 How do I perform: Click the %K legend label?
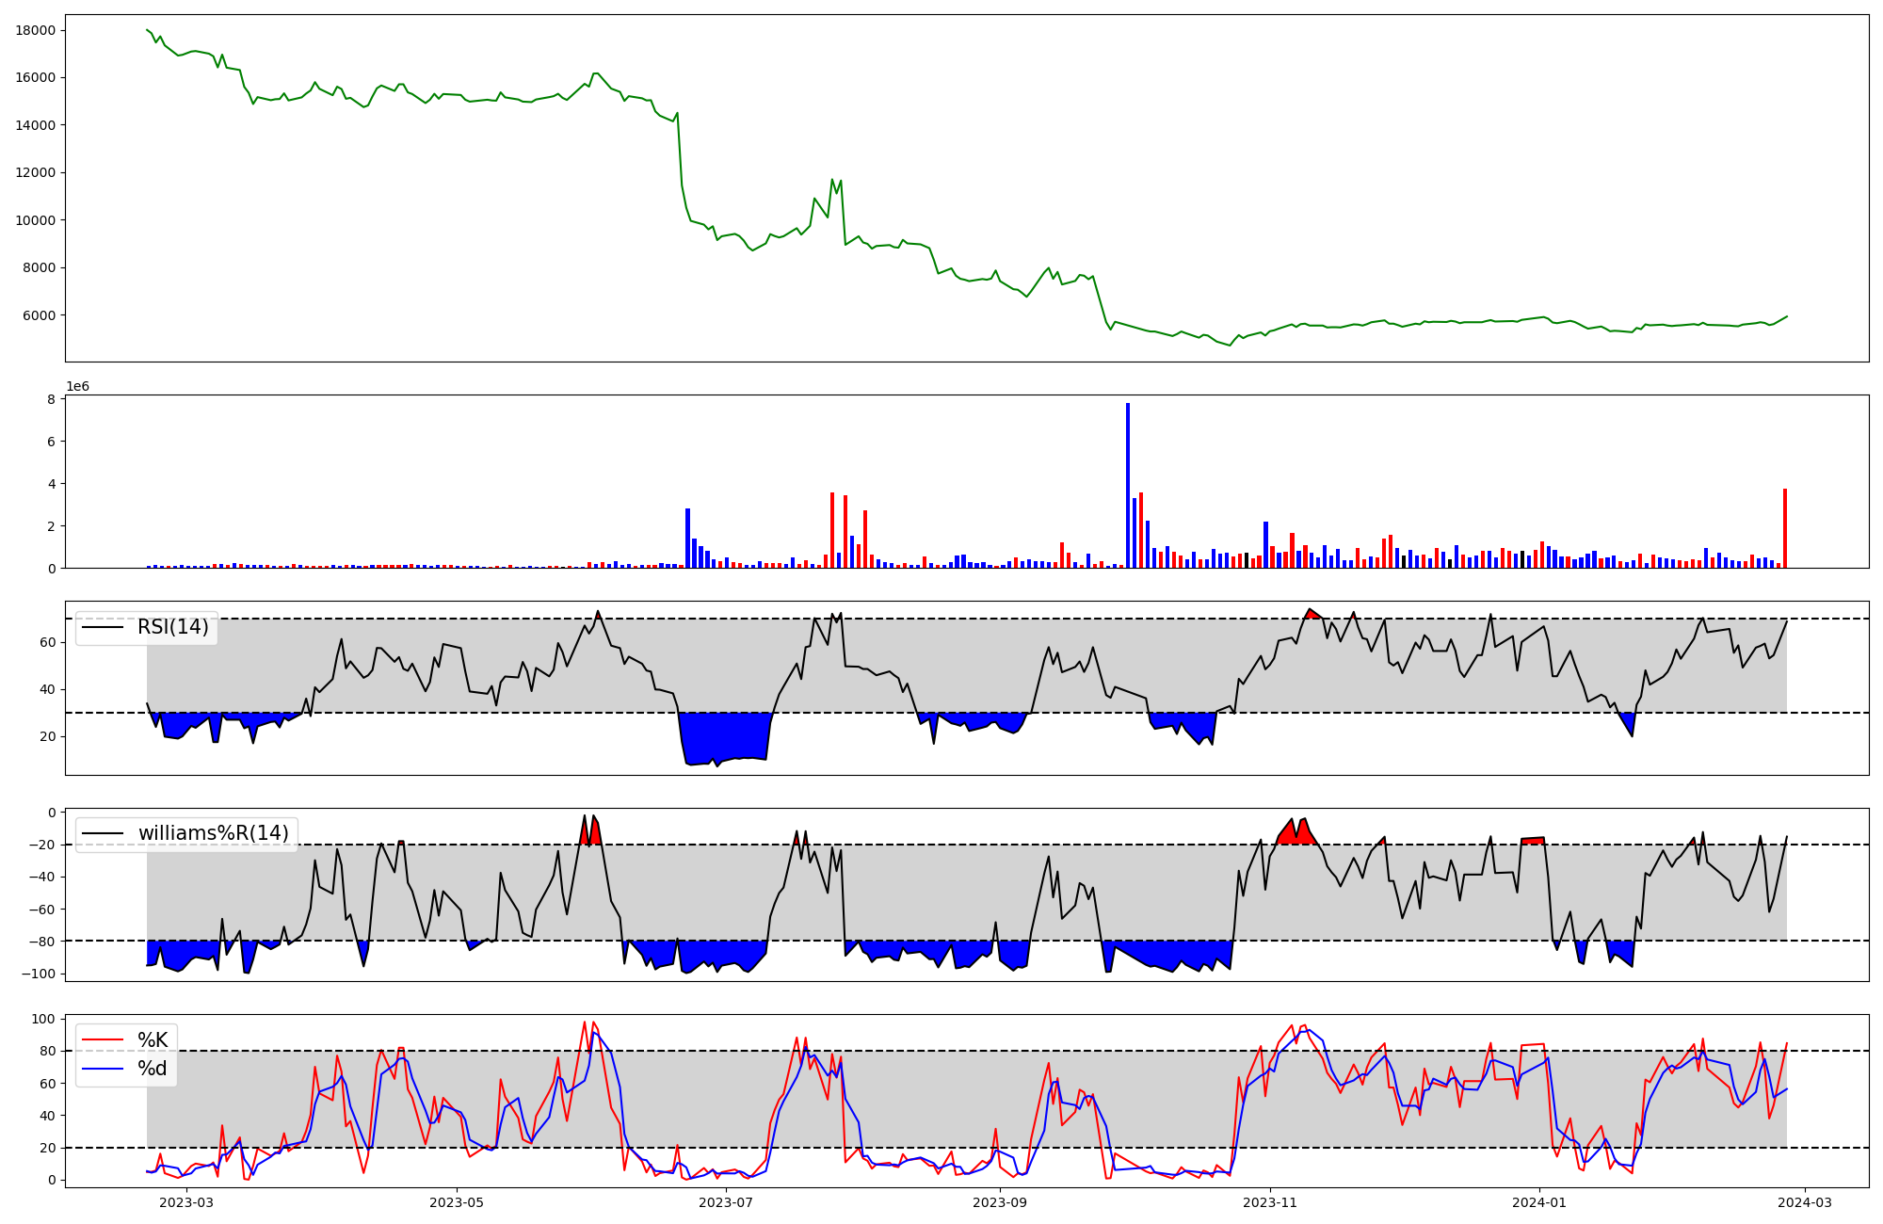point(153,1040)
